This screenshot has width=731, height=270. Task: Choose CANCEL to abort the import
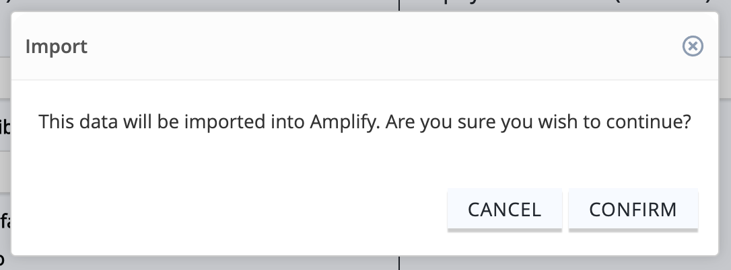[504, 210]
